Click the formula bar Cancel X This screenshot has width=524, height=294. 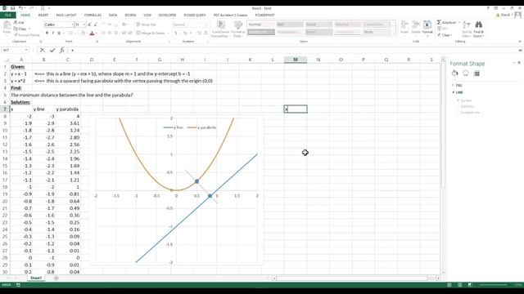pyautogui.click(x=42, y=51)
